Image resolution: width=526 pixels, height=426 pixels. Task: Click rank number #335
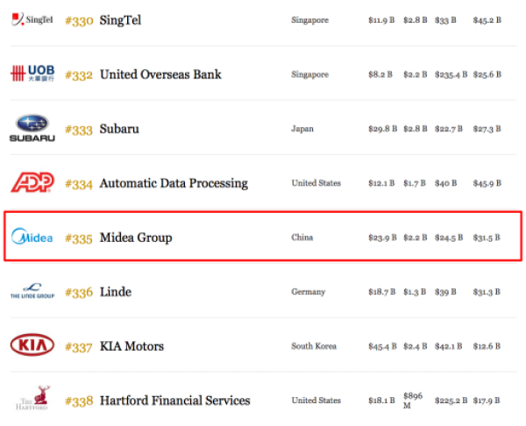tap(79, 238)
